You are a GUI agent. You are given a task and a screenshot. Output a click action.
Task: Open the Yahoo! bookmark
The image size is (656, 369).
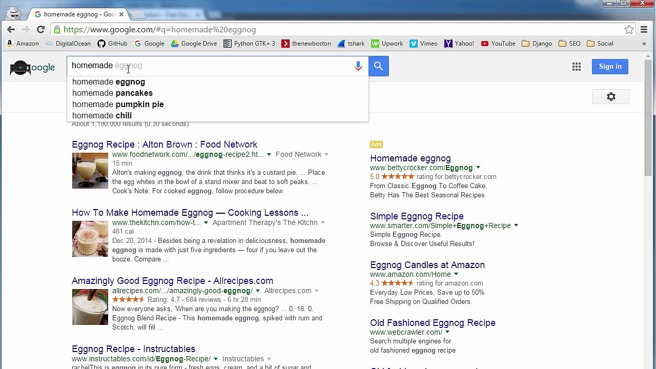pos(459,44)
